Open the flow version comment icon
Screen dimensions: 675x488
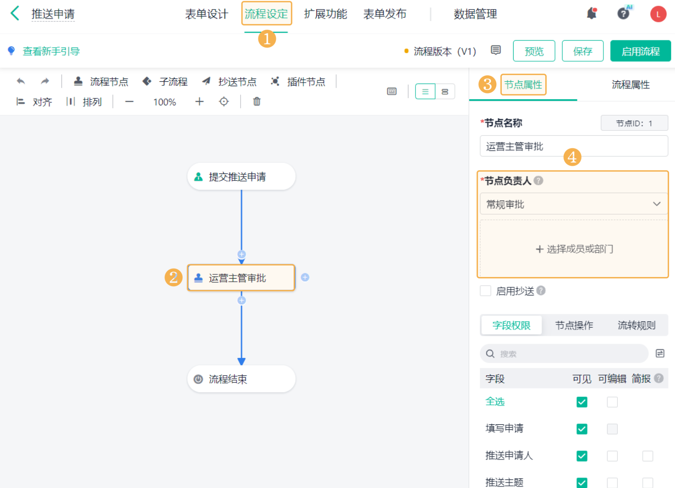point(496,50)
